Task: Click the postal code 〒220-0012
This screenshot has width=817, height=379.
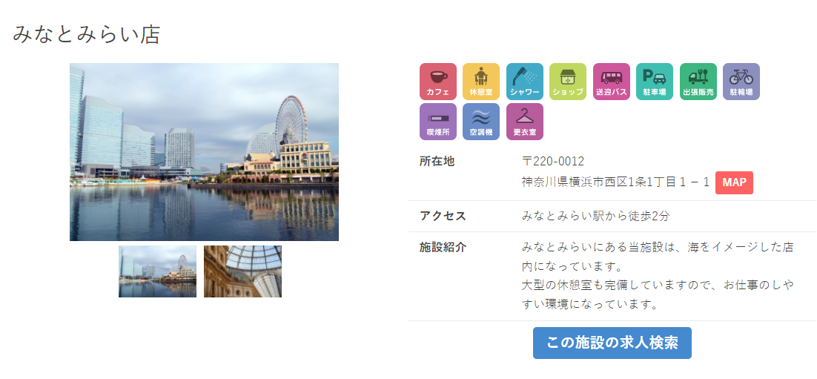Action: (553, 161)
